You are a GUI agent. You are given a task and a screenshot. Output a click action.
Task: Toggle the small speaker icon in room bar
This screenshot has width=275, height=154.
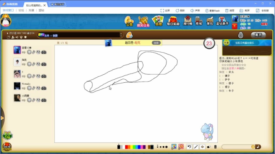(x=17, y=37)
